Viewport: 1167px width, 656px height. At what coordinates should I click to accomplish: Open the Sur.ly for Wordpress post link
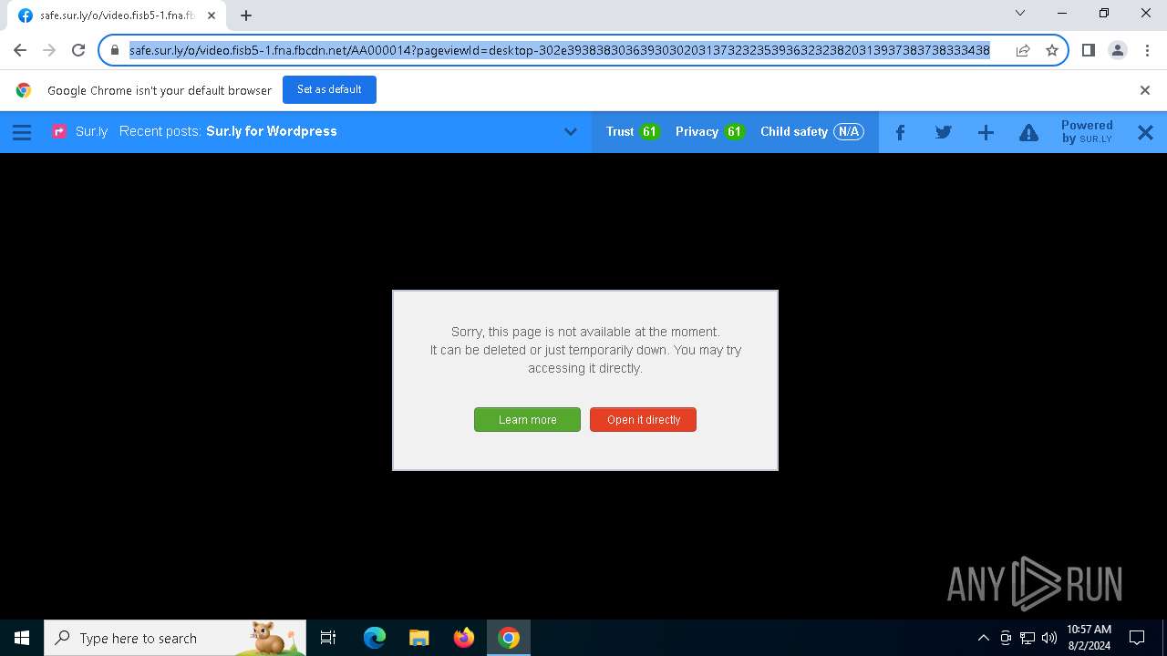tap(272, 131)
